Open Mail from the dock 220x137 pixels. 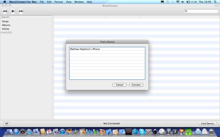[x=36, y=132]
